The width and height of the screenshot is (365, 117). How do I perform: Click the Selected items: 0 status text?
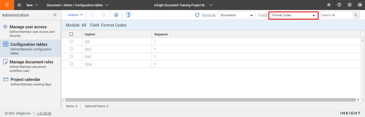pyautogui.click(x=97, y=106)
